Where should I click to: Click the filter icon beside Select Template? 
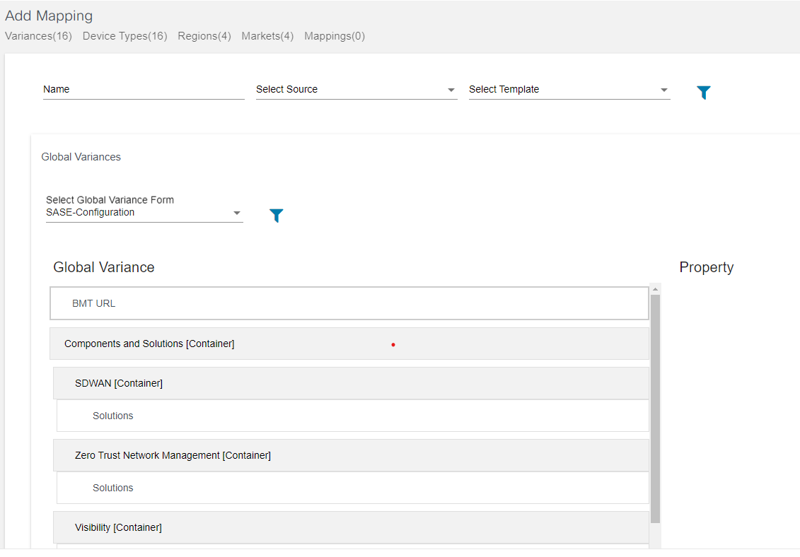(703, 93)
